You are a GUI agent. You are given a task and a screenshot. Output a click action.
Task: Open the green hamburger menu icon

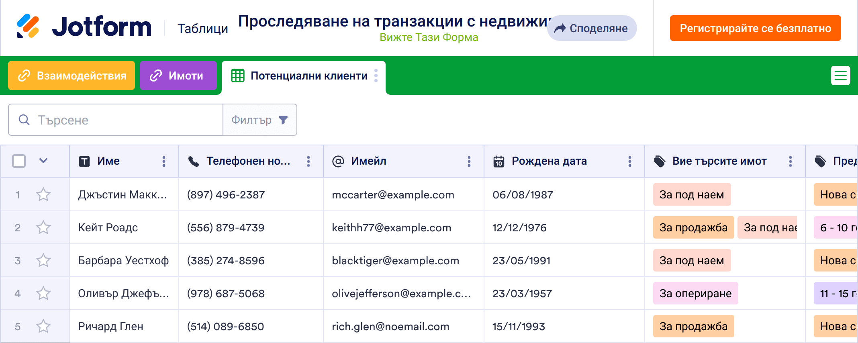click(840, 76)
